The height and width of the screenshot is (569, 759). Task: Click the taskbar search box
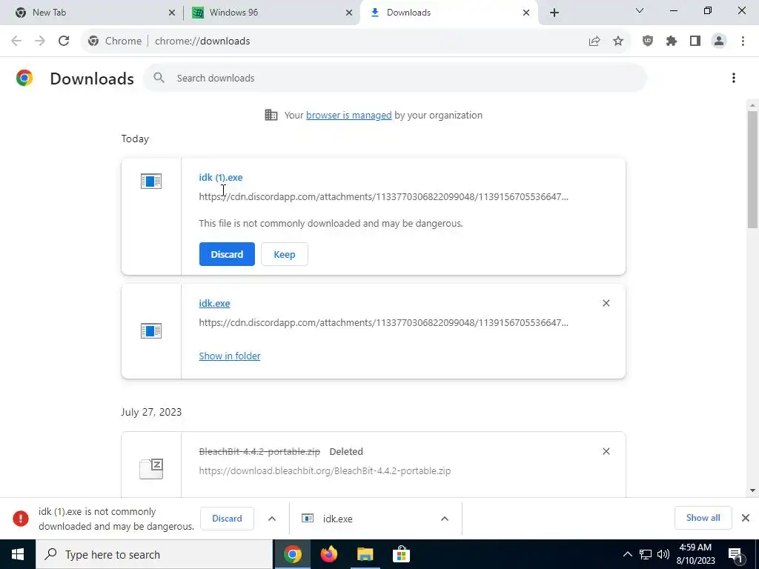(154, 554)
